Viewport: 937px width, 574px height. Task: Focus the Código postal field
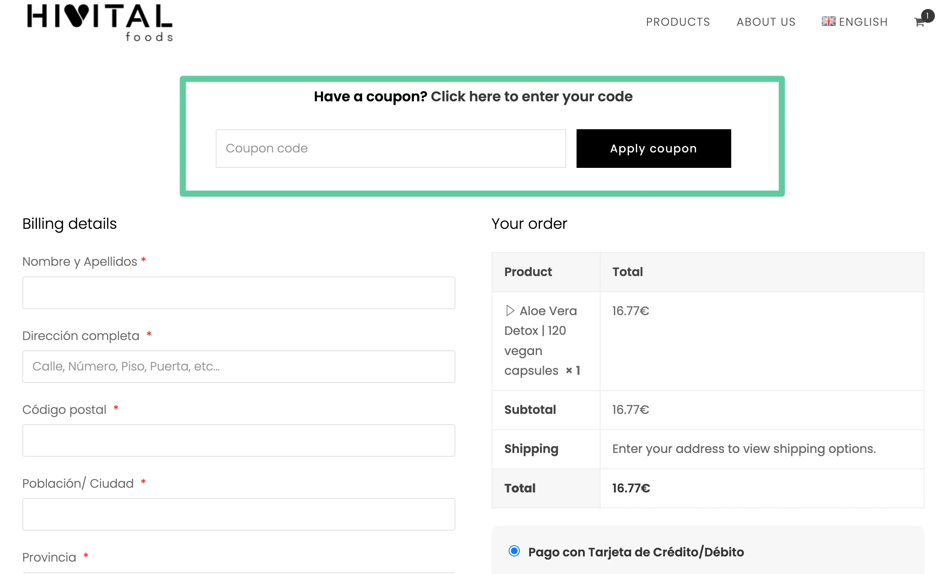click(238, 440)
